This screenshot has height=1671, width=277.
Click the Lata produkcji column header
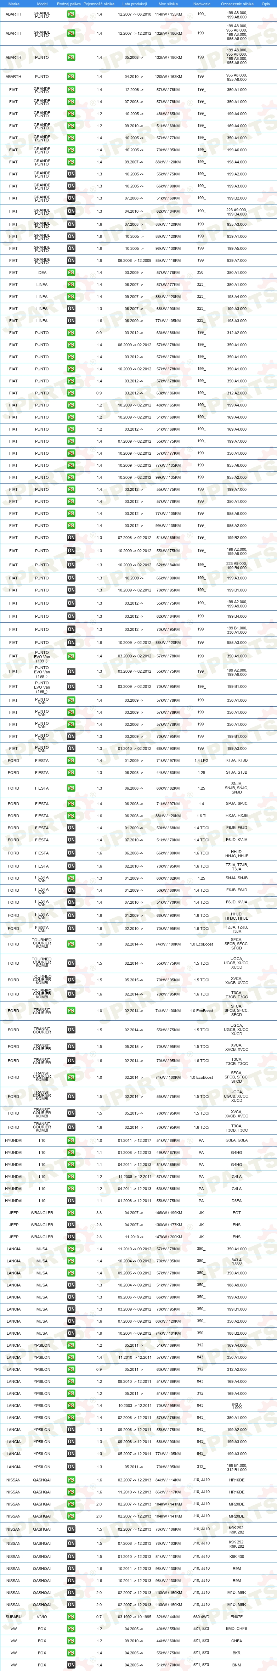(134, 3)
